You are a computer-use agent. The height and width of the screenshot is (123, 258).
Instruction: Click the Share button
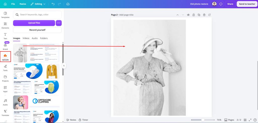[x=230, y=4]
